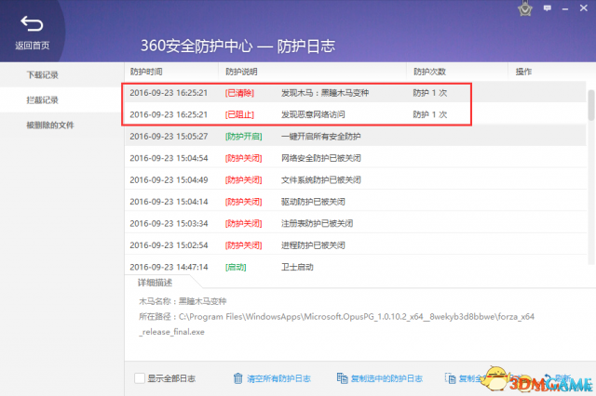Click the back arrow to return home

[32, 24]
